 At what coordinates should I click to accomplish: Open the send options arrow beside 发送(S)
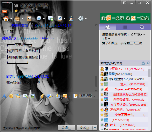pos(95,128)
